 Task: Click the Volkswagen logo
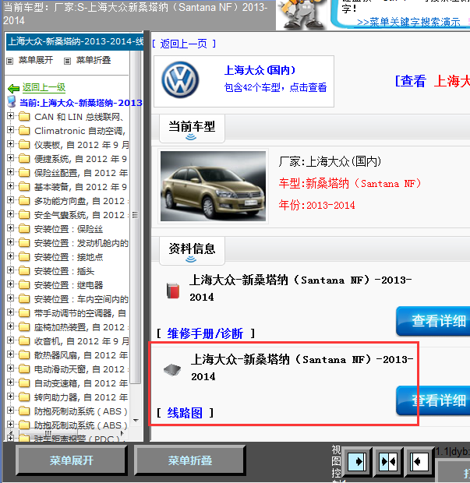click(x=180, y=80)
